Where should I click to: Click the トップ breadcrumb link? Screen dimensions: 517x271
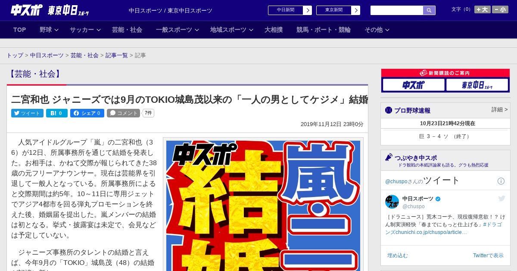point(15,55)
